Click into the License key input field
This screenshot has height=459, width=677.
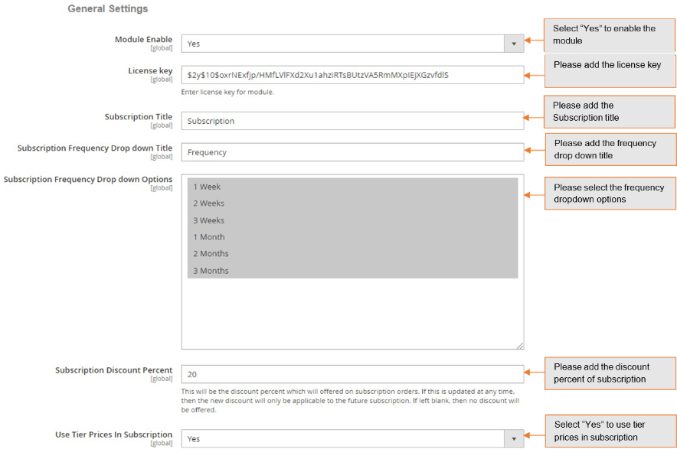(352, 75)
